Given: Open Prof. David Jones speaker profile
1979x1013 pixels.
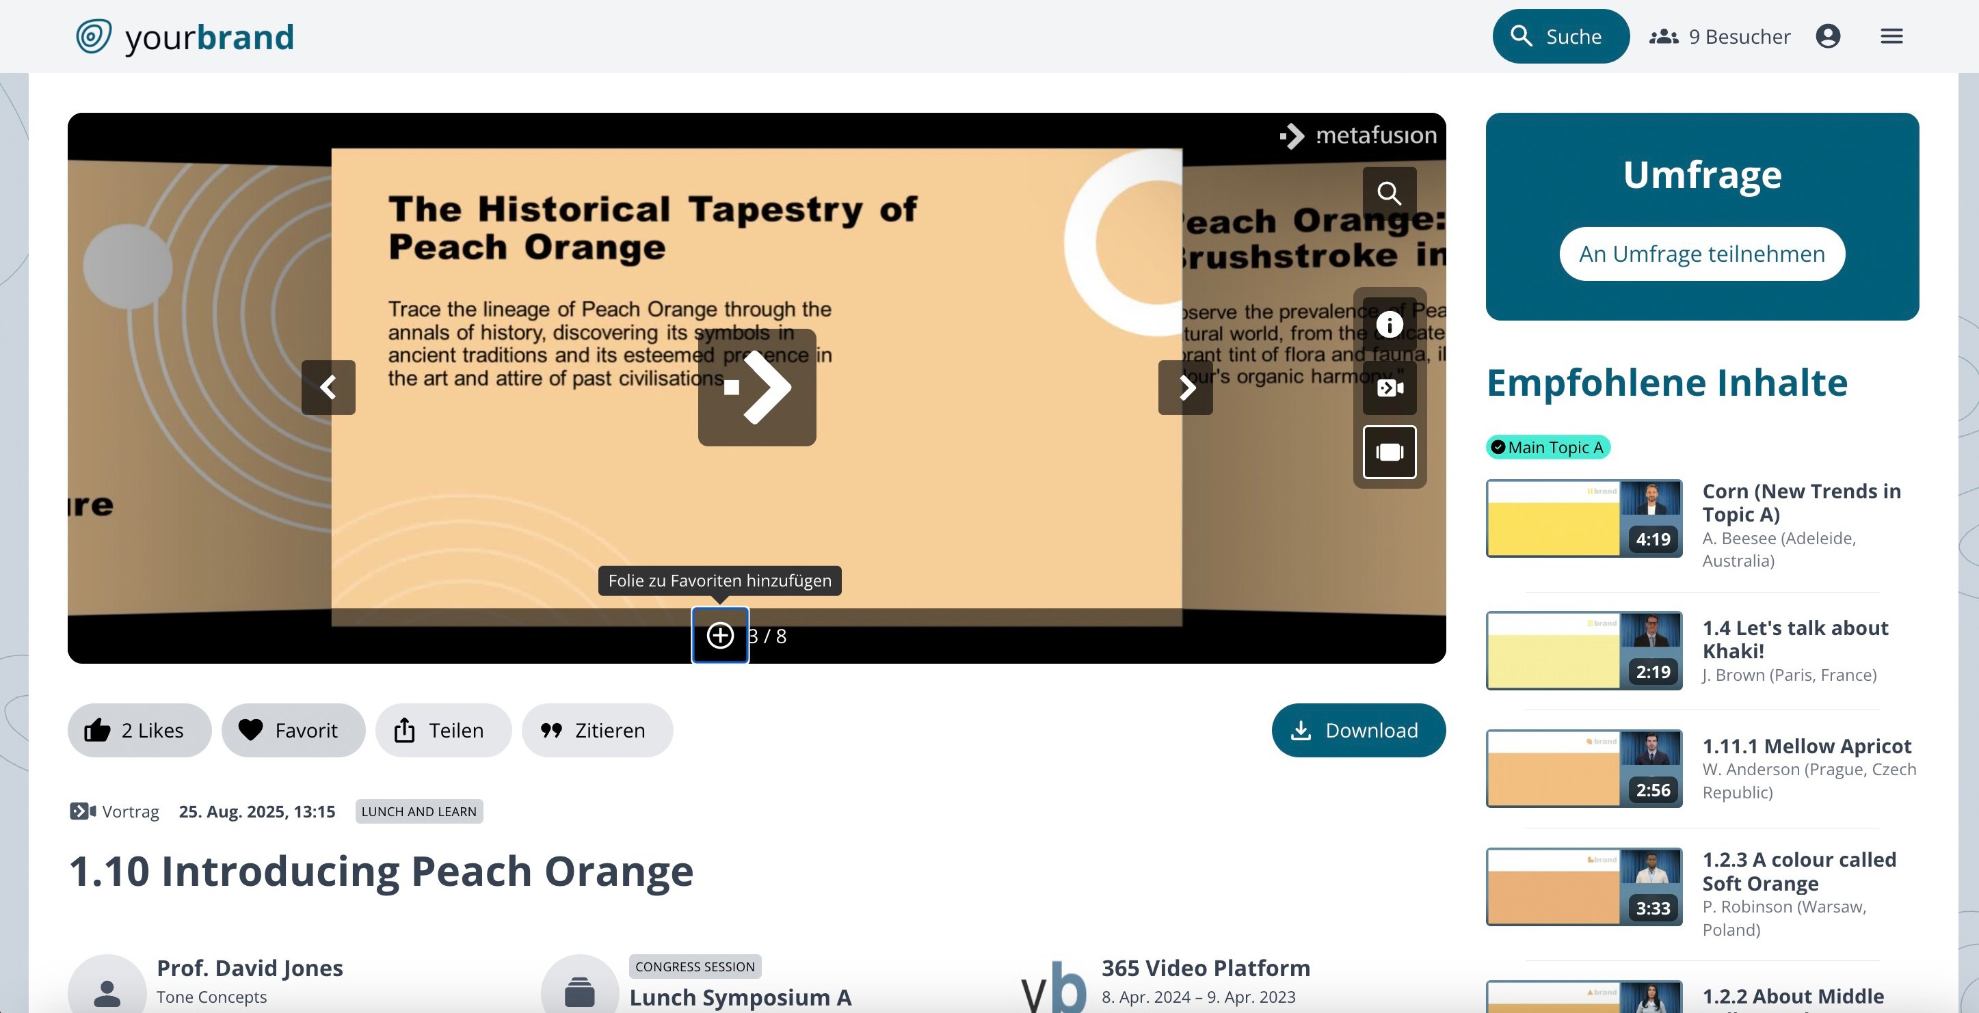Looking at the screenshot, I should point(250,968).
